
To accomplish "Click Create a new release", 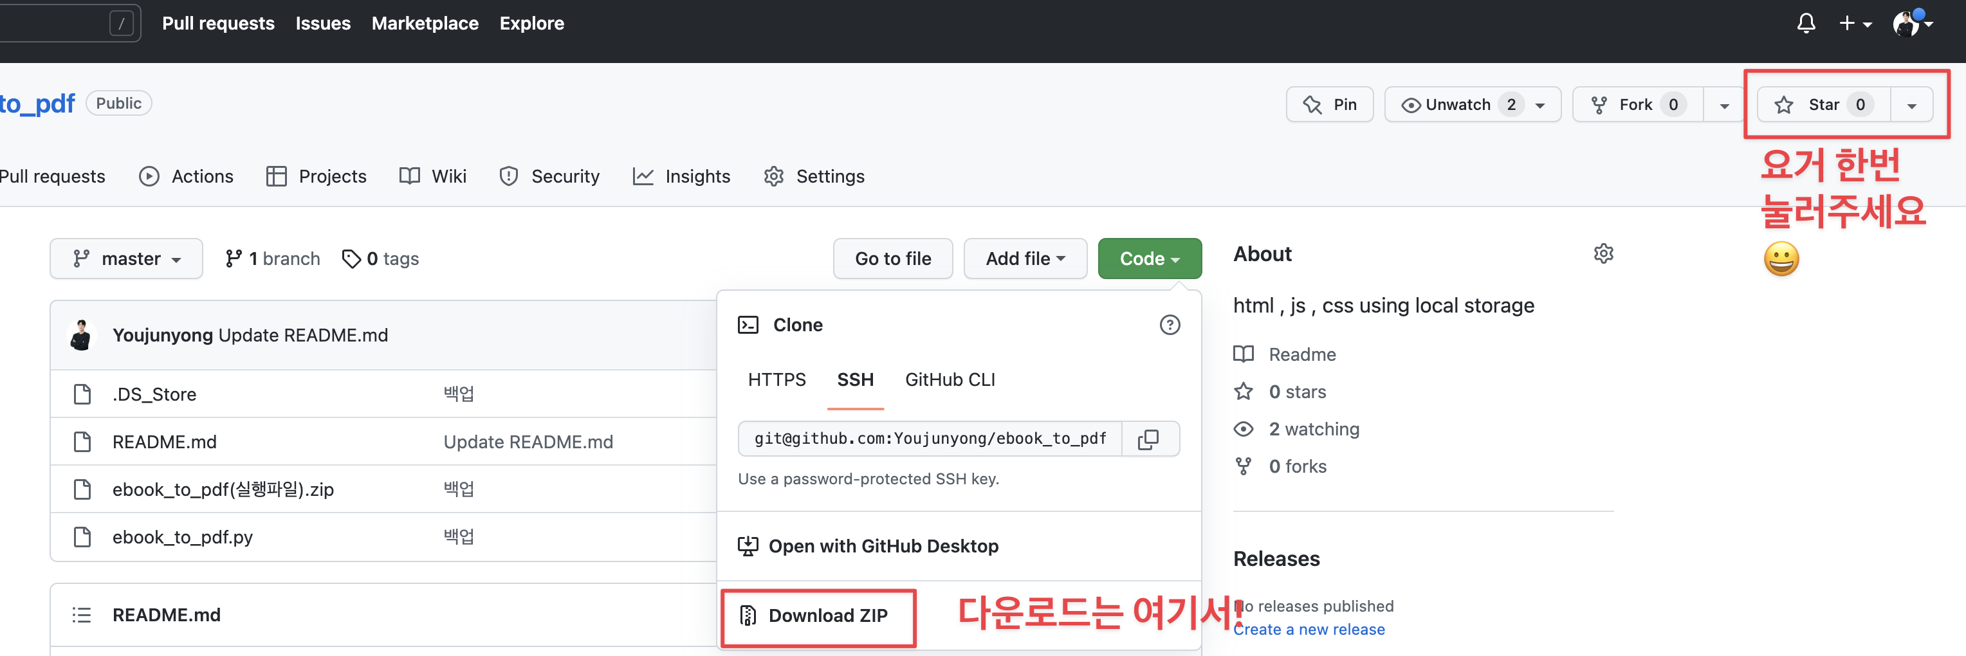I will 1309,629.
